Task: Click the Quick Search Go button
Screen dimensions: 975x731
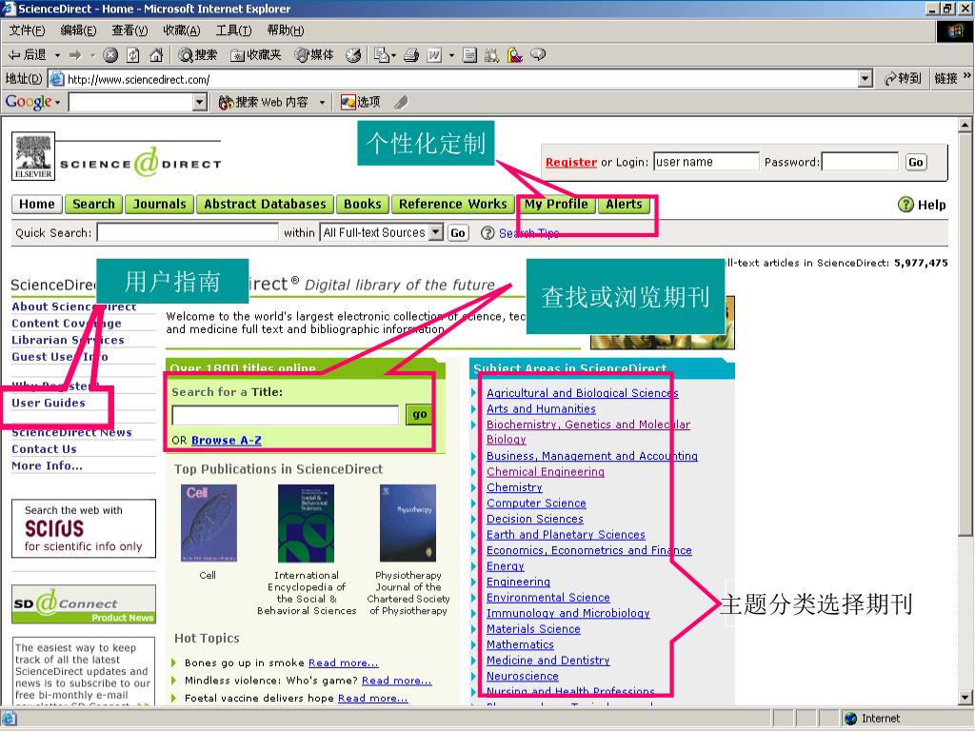Action: 458,233
